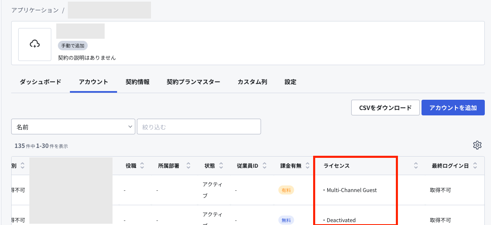Viewport: 491px width, 225px height.
Task: Expand the 名前 filter dropdown
Action: tap(73, 127)
